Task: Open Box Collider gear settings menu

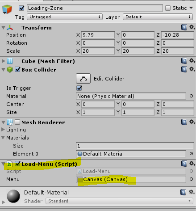Action: tap(192, 69)
